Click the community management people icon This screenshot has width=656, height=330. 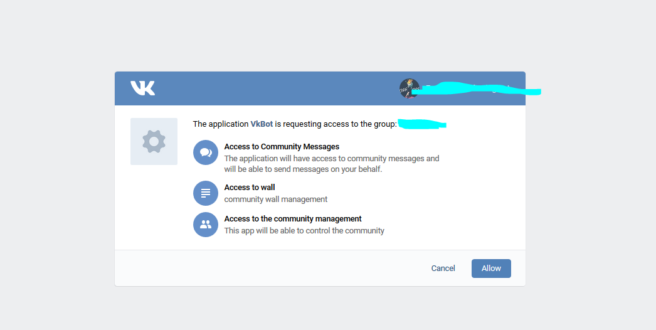206,225
